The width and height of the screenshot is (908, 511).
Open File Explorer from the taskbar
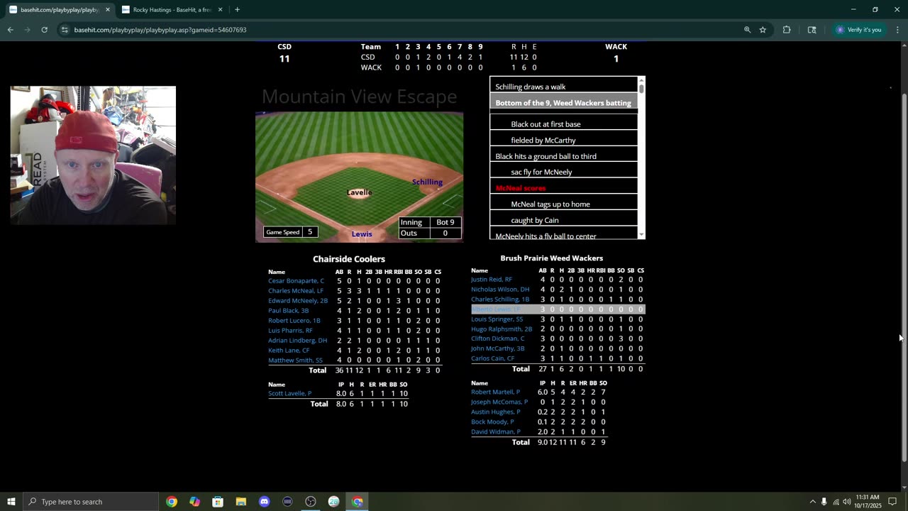241,502
